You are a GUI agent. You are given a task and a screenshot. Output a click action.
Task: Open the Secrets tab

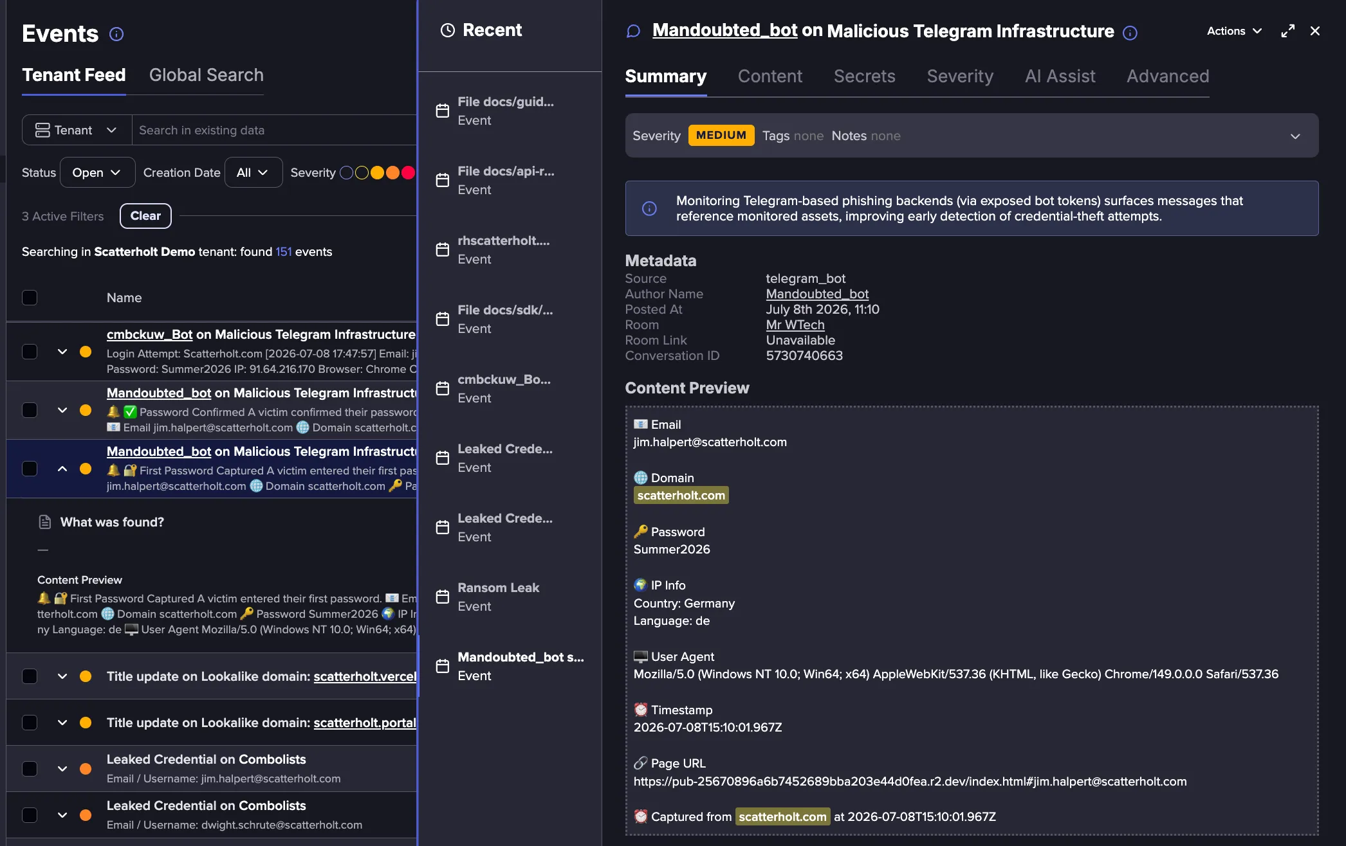pos(865,76)
